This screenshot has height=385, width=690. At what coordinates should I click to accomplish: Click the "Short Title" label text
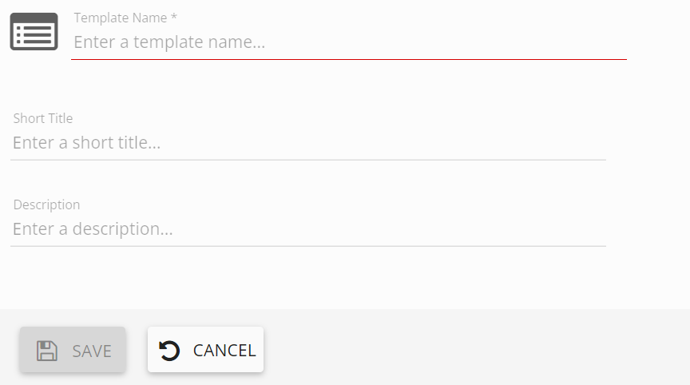[x=43, y=118]
